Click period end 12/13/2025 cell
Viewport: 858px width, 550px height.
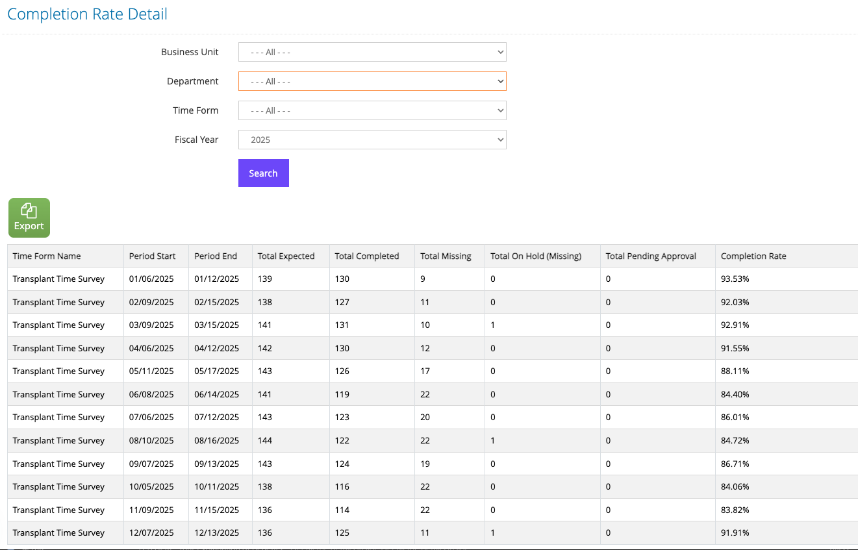click(x=220, y=532)
